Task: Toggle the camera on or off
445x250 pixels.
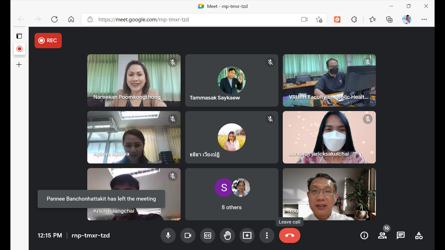Action: (x=188, y=236)
